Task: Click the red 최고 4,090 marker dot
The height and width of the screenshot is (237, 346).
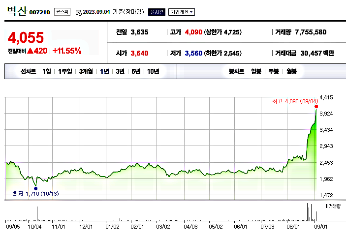Action: [316, 107]
